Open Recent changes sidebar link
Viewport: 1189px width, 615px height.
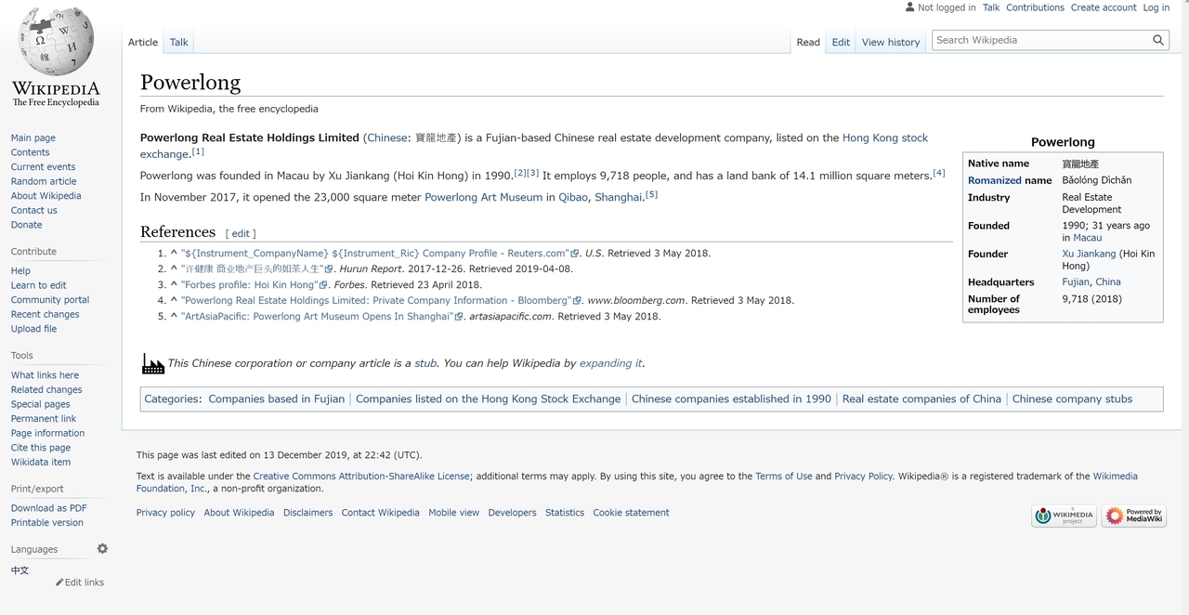coord(46,314)
